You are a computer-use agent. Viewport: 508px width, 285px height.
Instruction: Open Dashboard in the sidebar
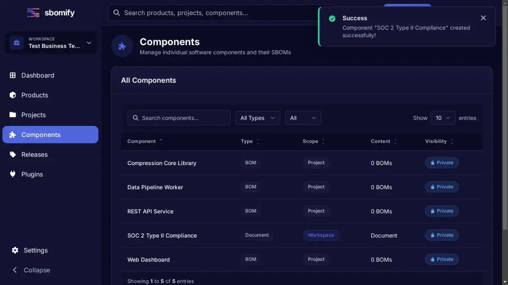pos(50,75)
